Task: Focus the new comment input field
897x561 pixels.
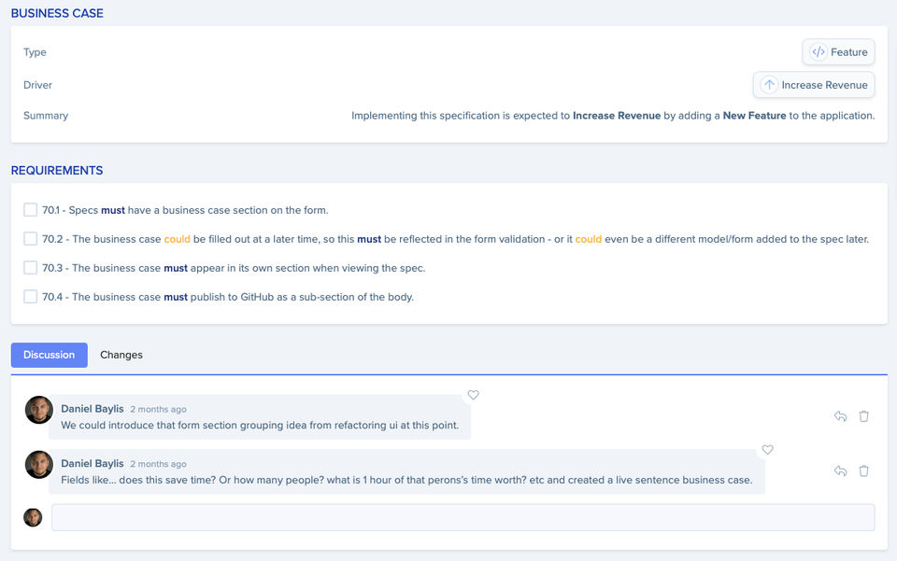Action: click(463, 517)
